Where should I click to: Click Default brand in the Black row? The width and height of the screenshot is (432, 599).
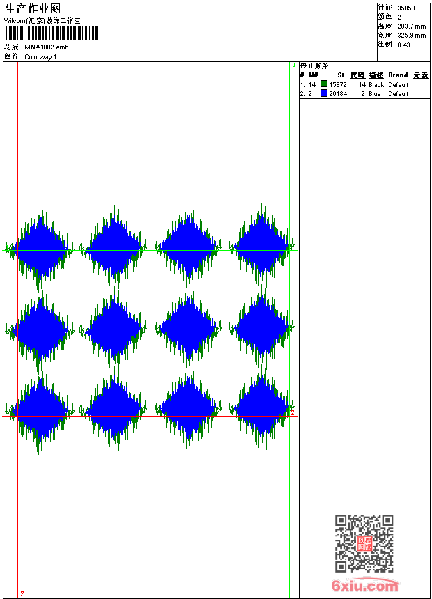399,85
